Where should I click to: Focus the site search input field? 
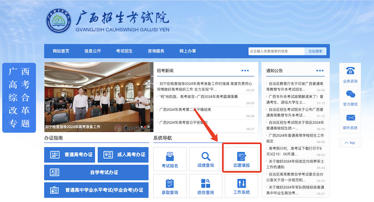[276, 51]
